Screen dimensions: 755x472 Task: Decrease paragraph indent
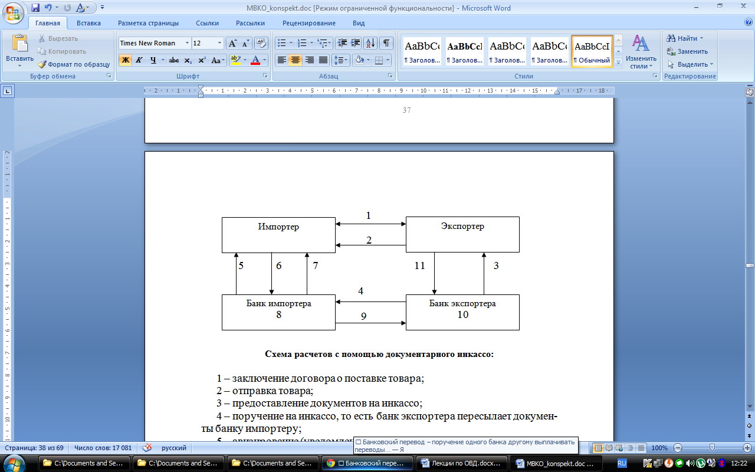coord(342,43)
